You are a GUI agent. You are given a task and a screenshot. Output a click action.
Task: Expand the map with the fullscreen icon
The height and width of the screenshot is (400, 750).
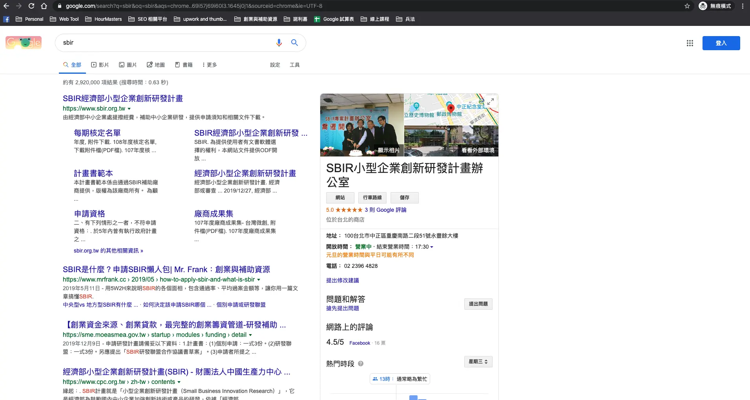click(x=491, y=102)
